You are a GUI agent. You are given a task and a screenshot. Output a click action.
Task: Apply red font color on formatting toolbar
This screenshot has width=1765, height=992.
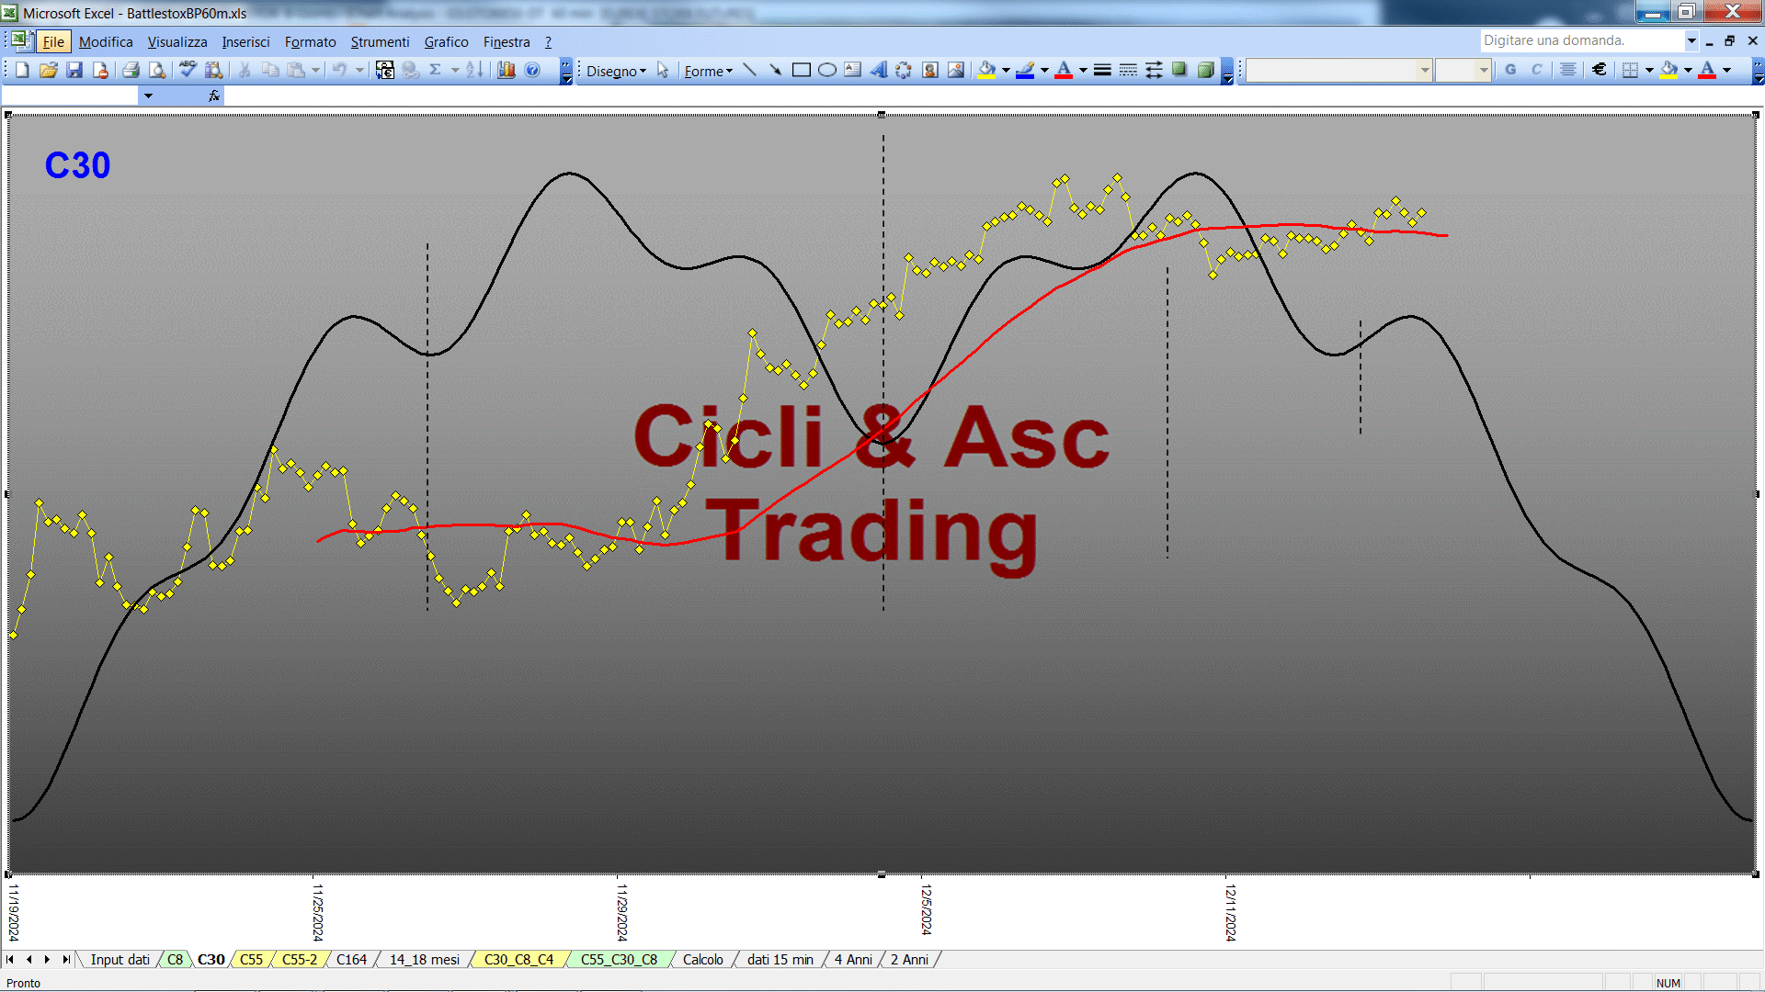(1707, 70)
